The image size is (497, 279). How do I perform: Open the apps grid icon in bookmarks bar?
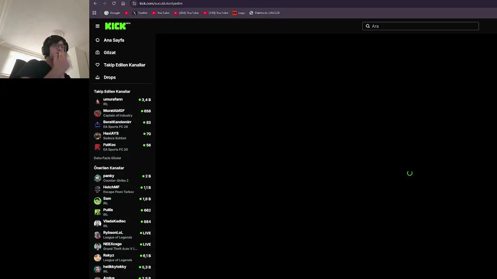[94, 13]
